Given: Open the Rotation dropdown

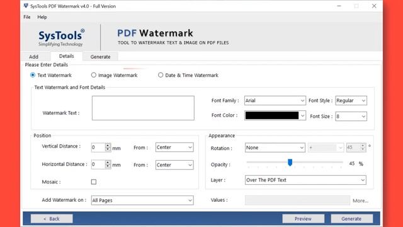Looking at the screenshot, I should click(x=275, y=148).
